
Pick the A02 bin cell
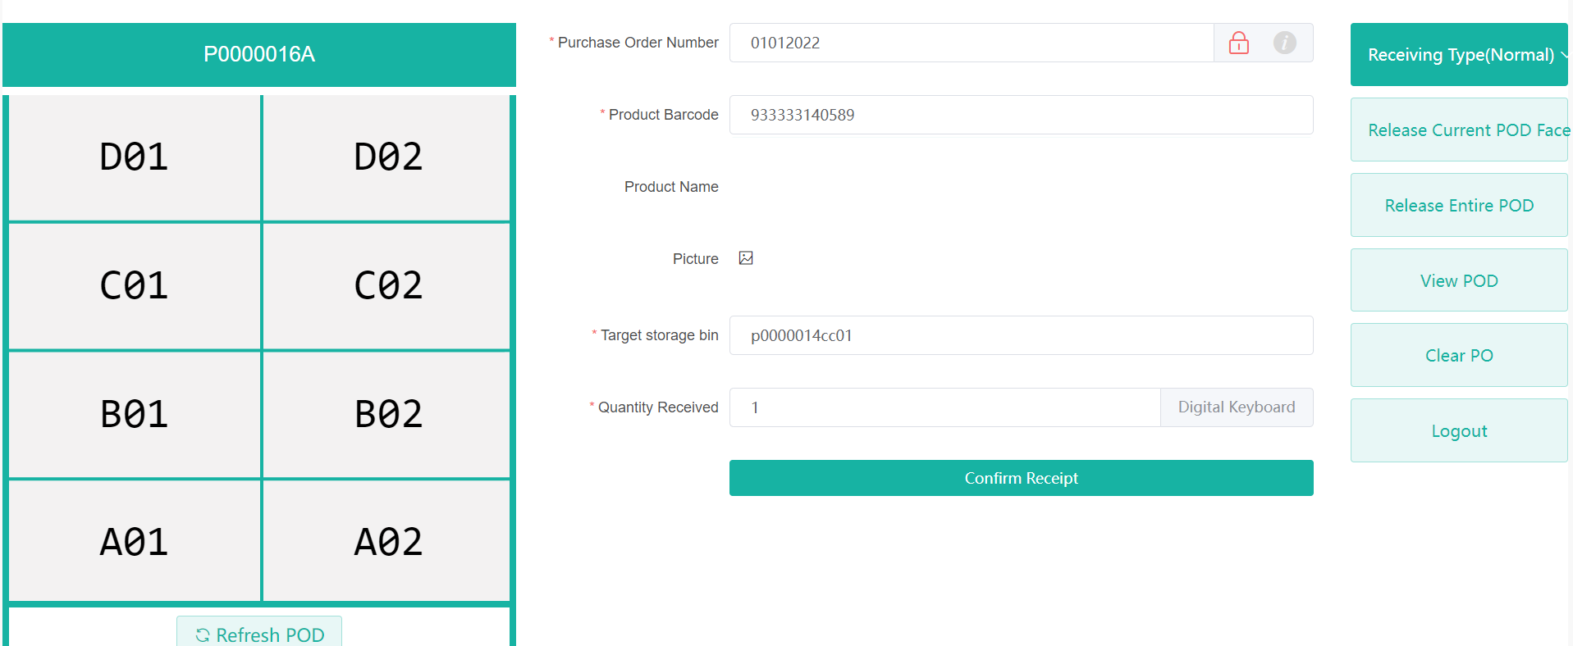tap(387, 542)
